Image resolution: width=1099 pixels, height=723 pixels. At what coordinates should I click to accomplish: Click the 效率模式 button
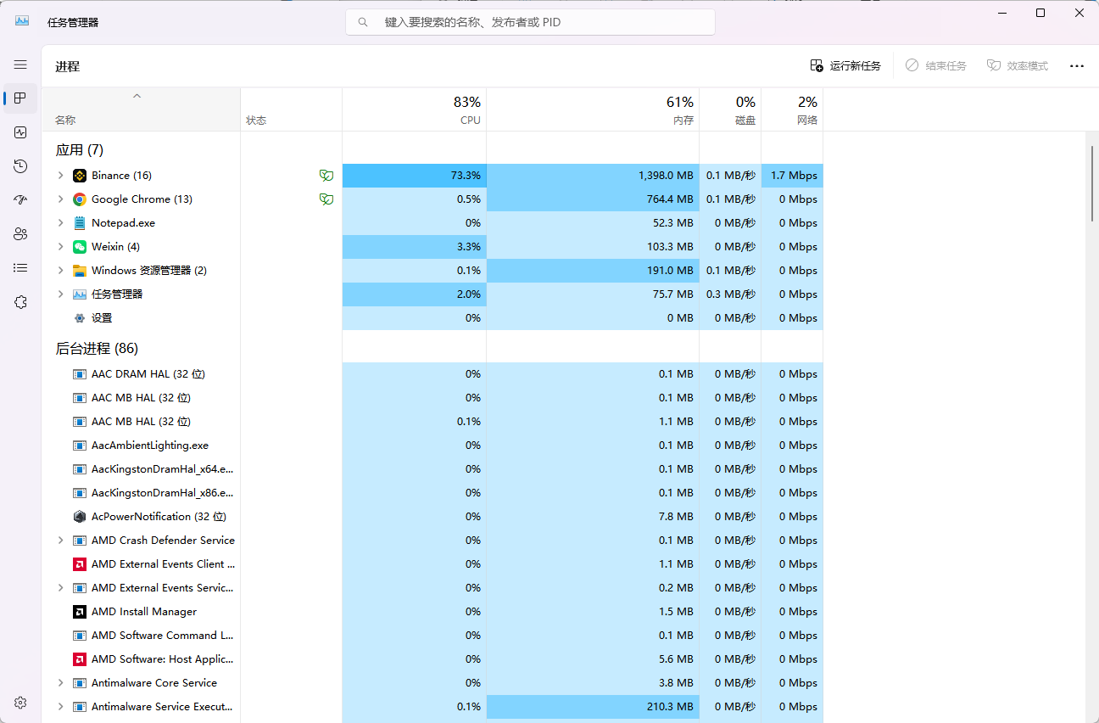point(1018,66)
